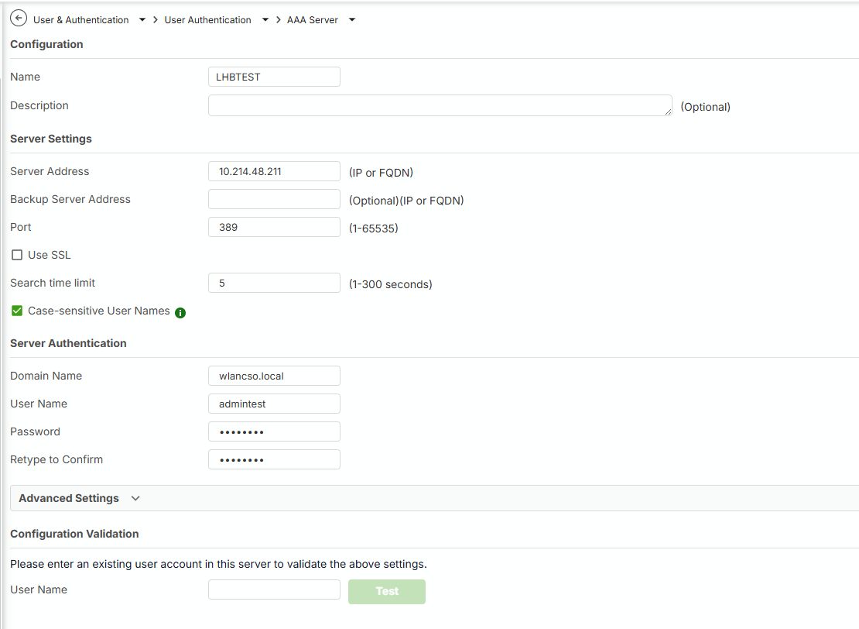859x629 pixels.
Task: Click into the Description text area
Action: pyautogui.click(x=440, y=105)
